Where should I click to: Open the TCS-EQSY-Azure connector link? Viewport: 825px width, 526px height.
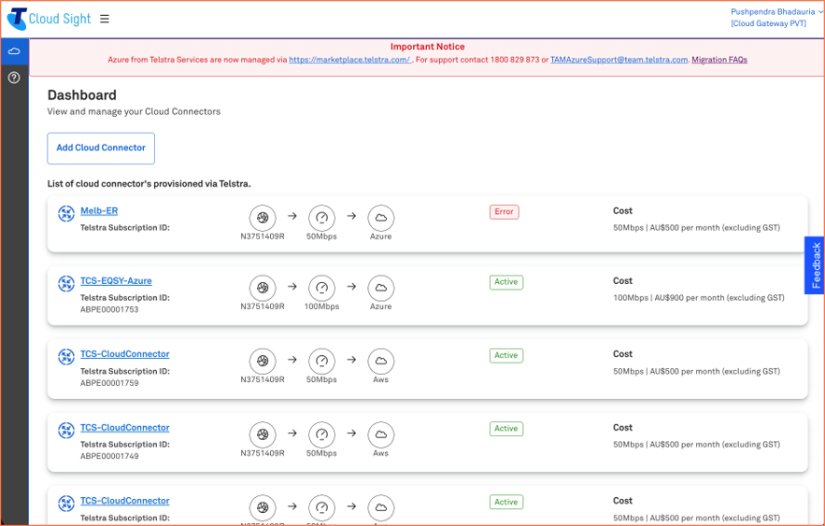click(116, 281)
